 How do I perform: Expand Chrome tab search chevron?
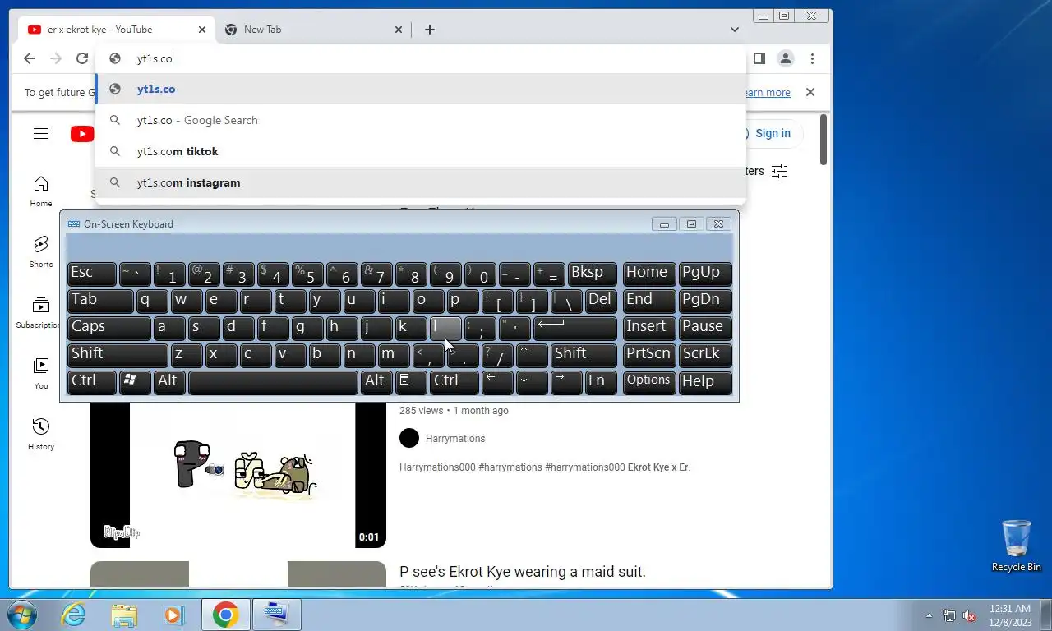point(735,30)
